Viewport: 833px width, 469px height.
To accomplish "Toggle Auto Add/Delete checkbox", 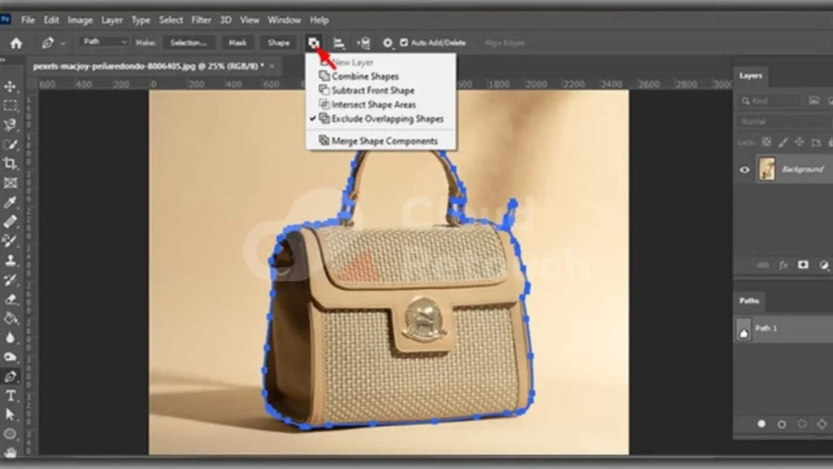I will 404,42.
